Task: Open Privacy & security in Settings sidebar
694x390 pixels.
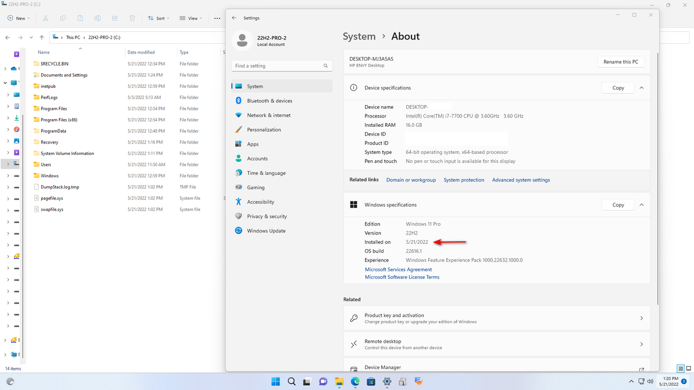Action: coord(282,216)
